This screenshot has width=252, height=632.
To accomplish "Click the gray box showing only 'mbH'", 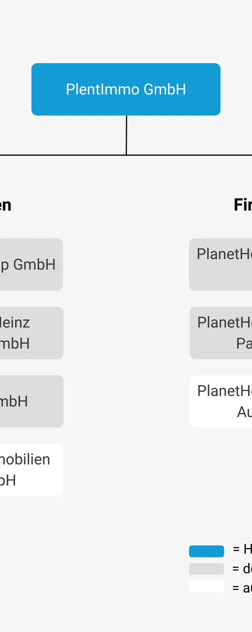I will pos(32,401).
